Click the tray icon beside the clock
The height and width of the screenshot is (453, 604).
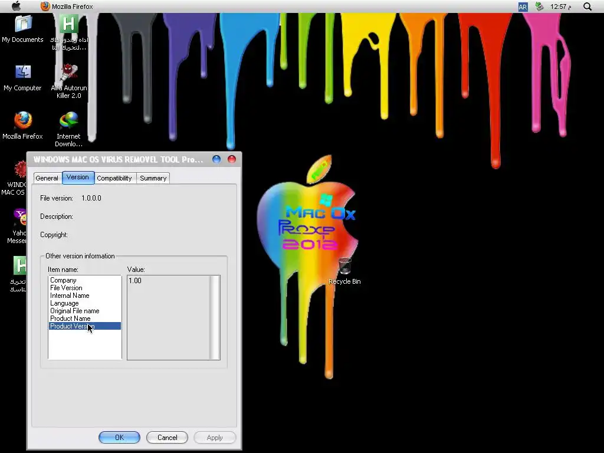(x=540, y=6)
